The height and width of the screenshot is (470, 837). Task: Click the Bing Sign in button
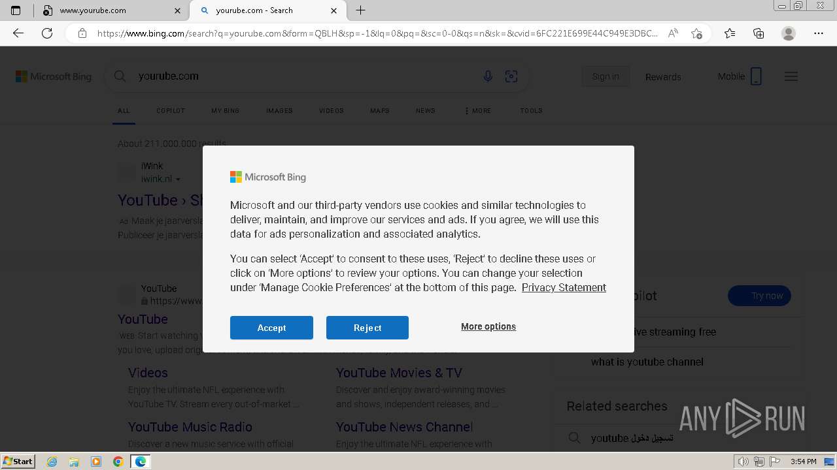606,76
